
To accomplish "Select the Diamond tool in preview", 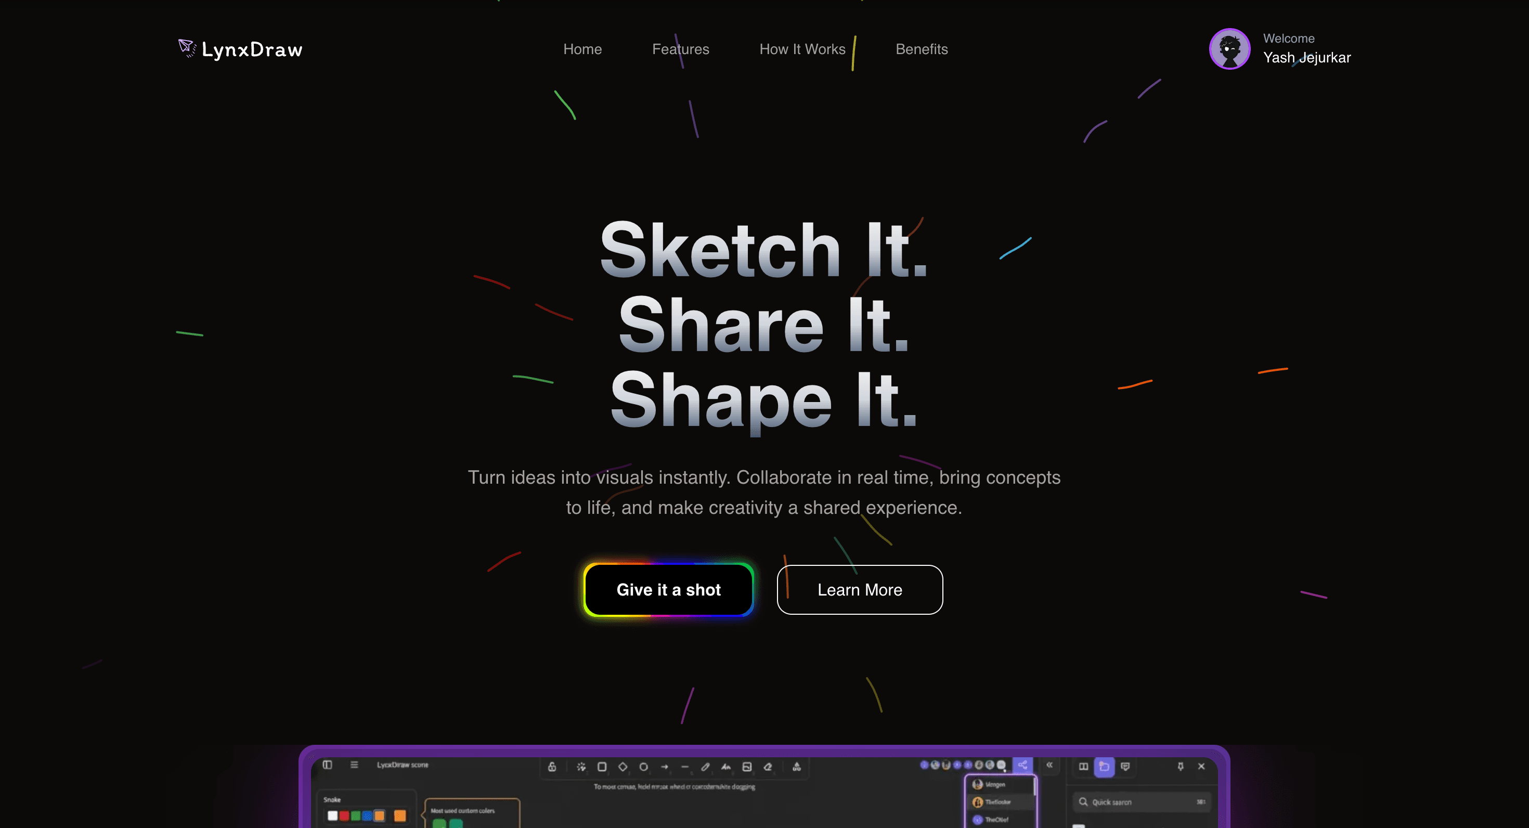I will pyautogui.click(x=623, y=767).
